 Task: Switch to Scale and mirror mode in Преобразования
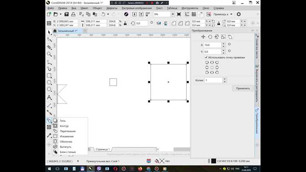(x=217, y=37)
